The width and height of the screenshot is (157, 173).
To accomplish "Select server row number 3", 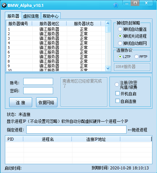I will click(x=56, y=38).
